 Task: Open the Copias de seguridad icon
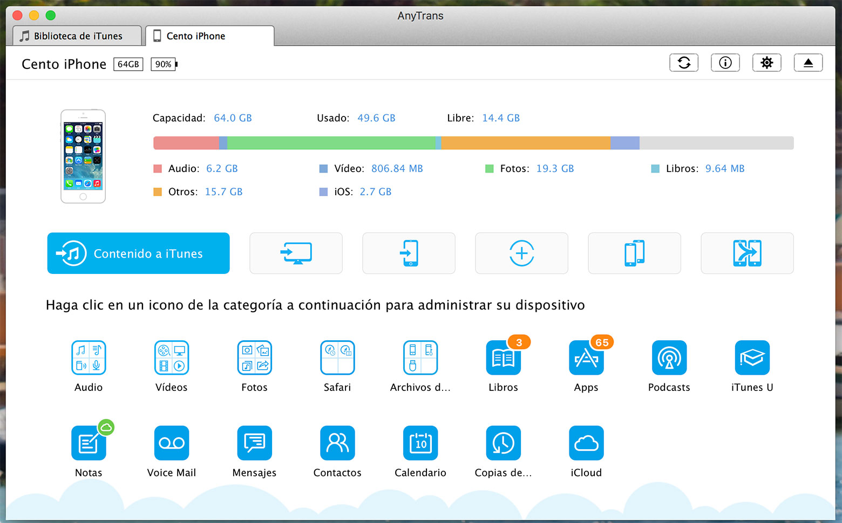click(503, 443)
